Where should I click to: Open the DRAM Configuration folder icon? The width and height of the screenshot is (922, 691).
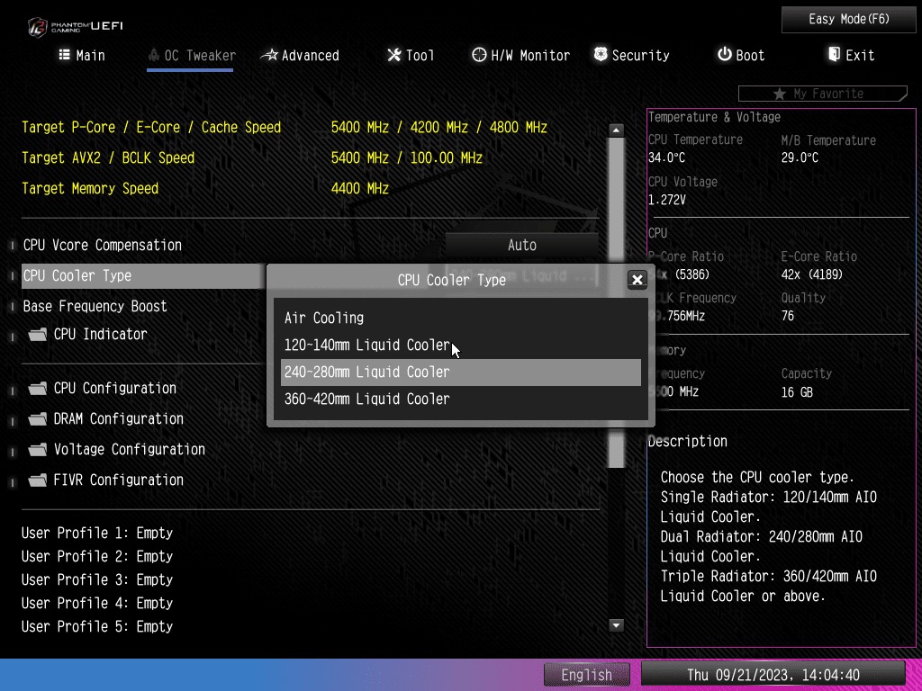coord(38,419)
